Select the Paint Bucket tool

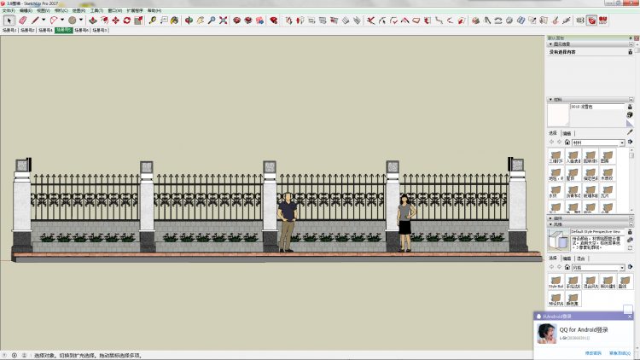tap(175, 20)
